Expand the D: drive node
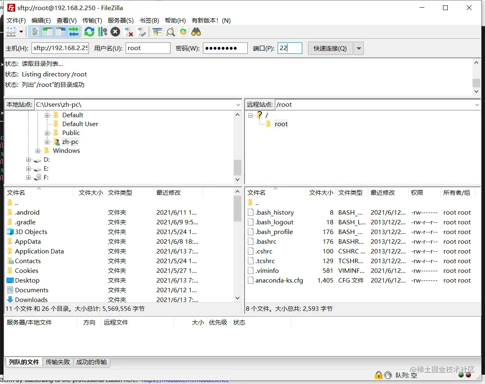The image size is (485, 384). tap(29, 160)
